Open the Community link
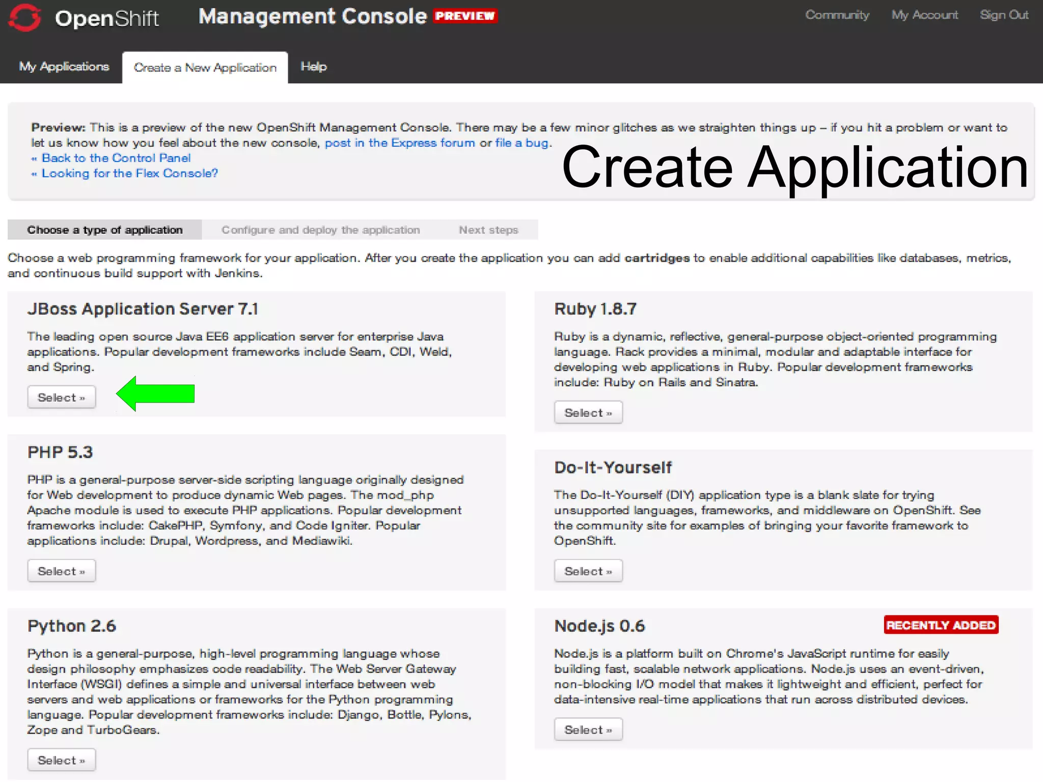Screen dimensions: 1043x782 837,15
